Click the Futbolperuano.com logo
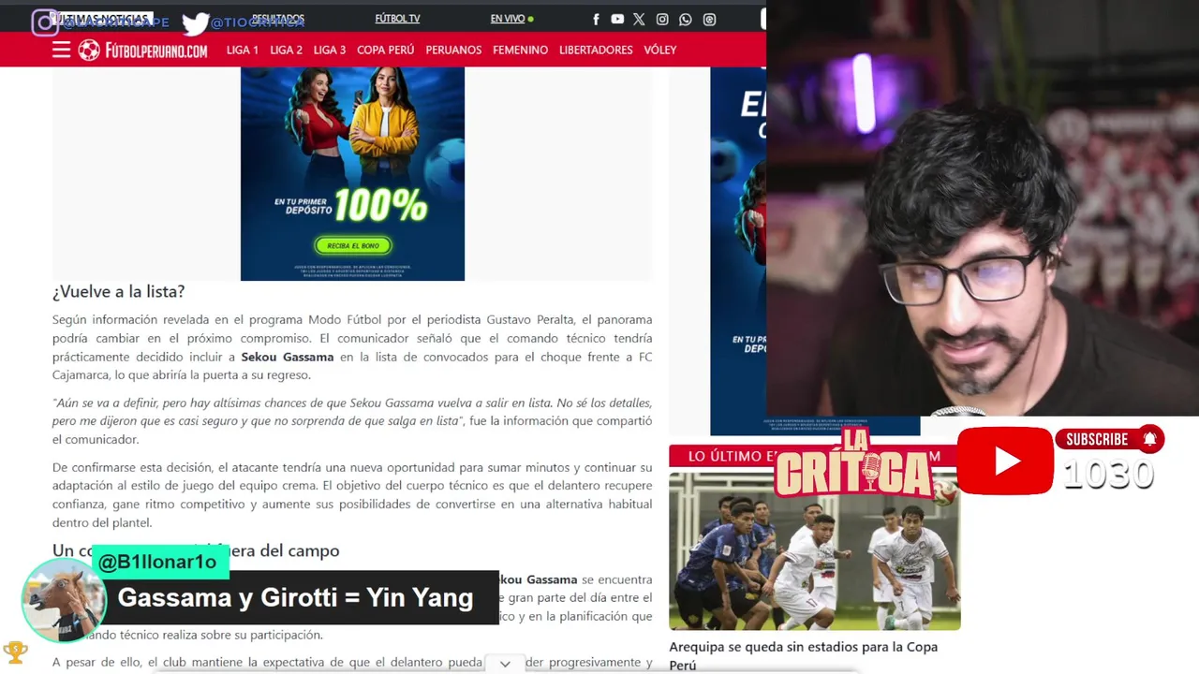Screen dimensions: 1199x674 click(142, 51)
